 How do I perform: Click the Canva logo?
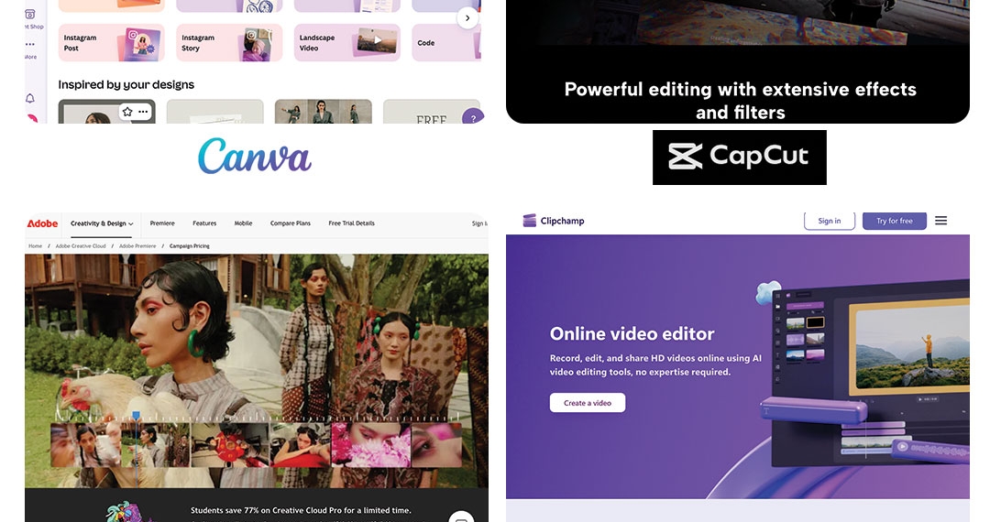pyautogui.click(x=255, y=156)
